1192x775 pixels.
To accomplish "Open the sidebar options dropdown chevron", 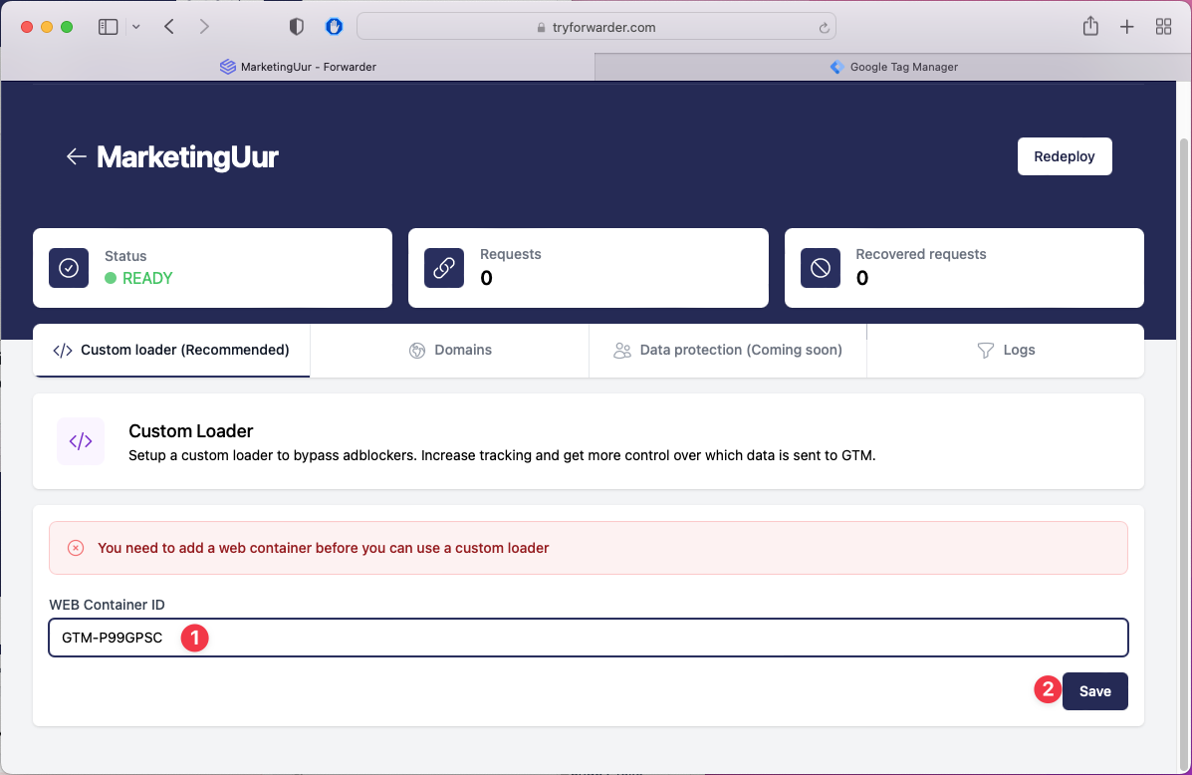I will pos(136,27).
